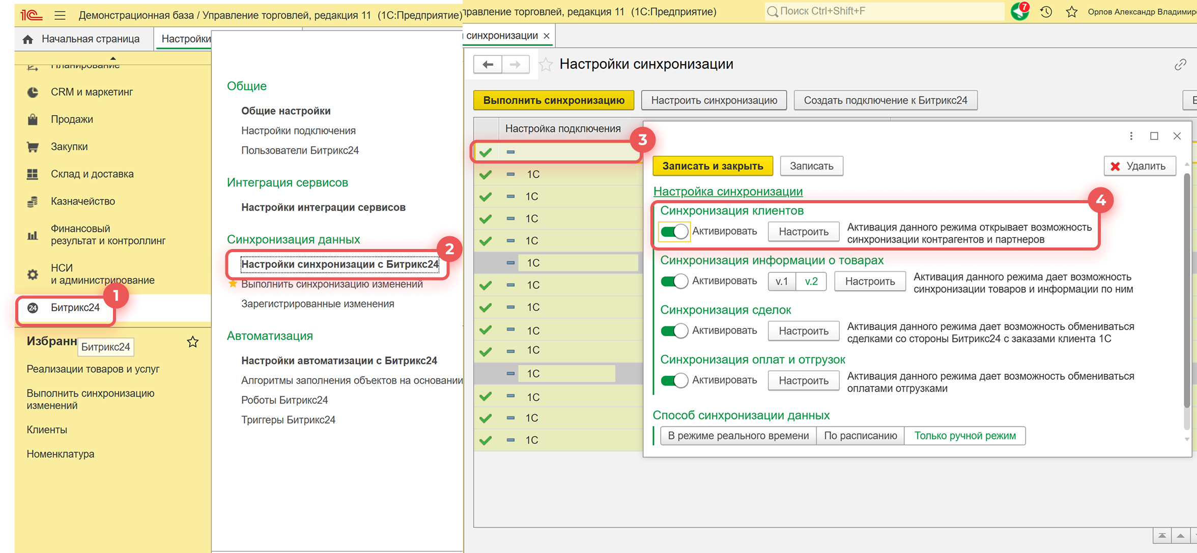The height and width of the screenshot is (553, 1197).
Task: Open Номенклатура in favorites
Action: tap(61, 454)
